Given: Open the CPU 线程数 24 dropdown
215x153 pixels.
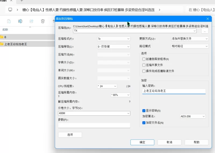Looking at the screenshot, I should (107, 86).
